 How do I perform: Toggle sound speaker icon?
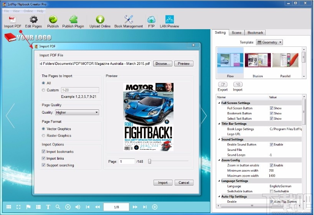(78, 207)
